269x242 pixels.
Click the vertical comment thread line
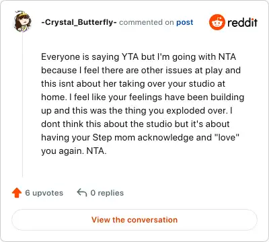22,105
